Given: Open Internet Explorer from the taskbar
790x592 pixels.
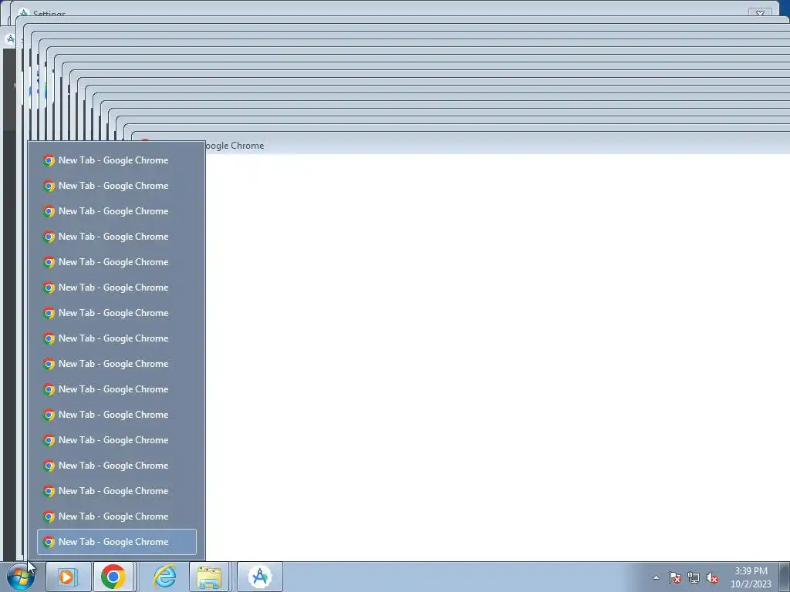Looking at the screenshot, I should click(x=165, y=577).
